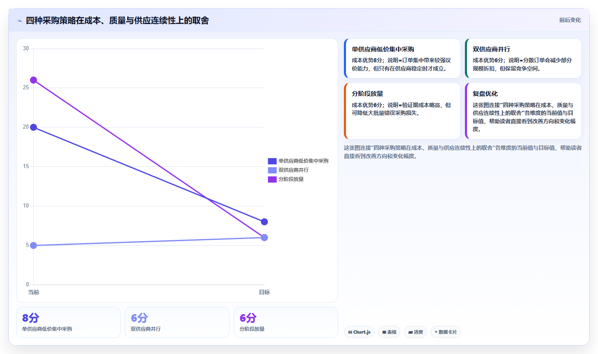Click legend label 双供应商并行
This screenshot has width=598, height=354.
pyautogui.click(x=294, y=170)
